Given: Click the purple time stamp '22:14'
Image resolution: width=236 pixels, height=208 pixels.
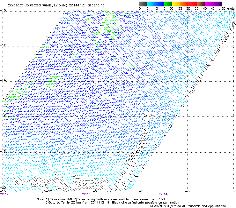Looking at the screenshot, I should [163, 194].
